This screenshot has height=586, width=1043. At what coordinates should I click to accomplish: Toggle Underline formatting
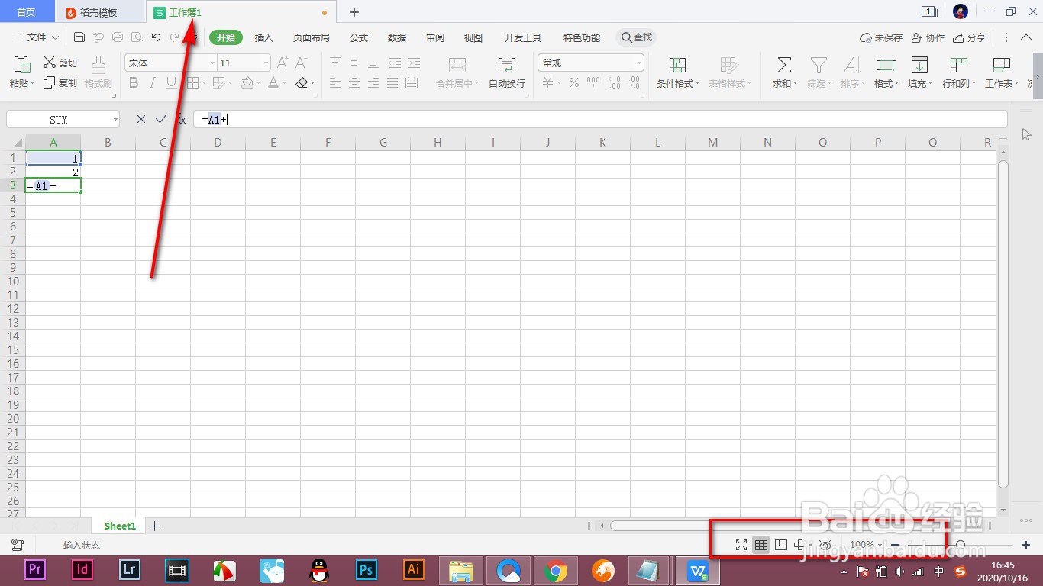pos(171,82)
